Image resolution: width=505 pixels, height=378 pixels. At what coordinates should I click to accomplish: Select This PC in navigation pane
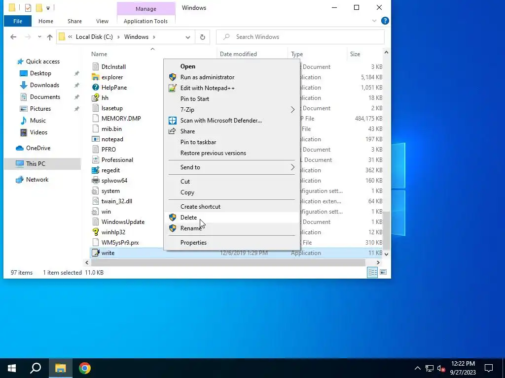tap(42, 163)
